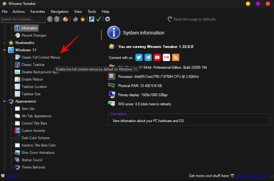Click the Gmail contact icon
This screenshot has width=274, height=181.
point(166,57)
